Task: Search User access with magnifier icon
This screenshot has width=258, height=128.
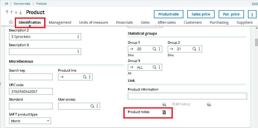Action: pyautogui.click(x=92, y=106)
